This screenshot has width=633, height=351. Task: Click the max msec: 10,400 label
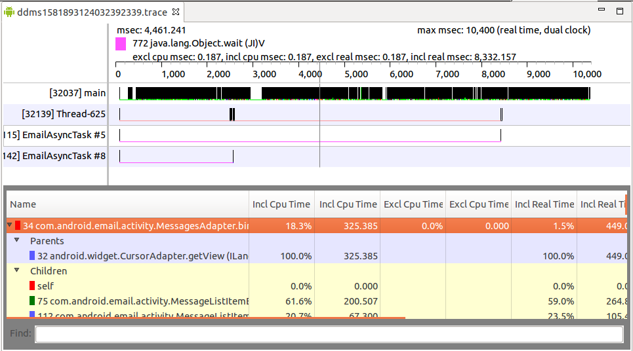[x=504, y=30]
